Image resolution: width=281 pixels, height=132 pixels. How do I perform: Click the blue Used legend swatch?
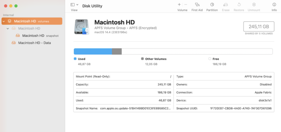(75, 59)
